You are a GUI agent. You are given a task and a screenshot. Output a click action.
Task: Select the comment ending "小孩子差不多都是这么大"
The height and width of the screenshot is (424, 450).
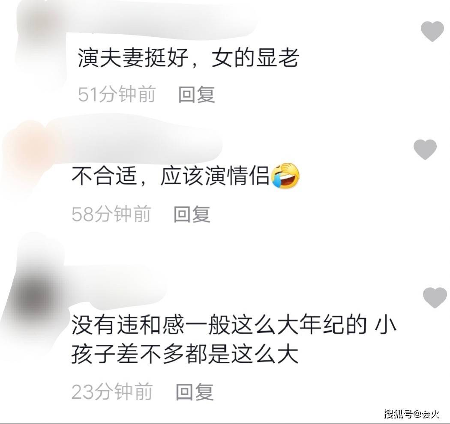coord(234,340)
